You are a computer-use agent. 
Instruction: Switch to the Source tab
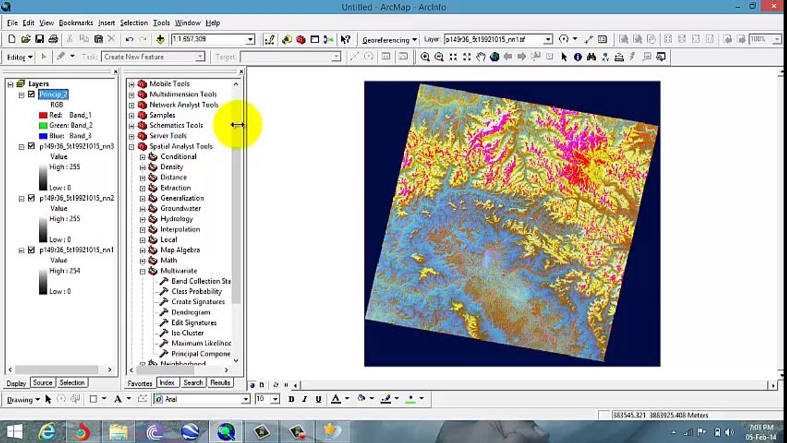(42, 383)
